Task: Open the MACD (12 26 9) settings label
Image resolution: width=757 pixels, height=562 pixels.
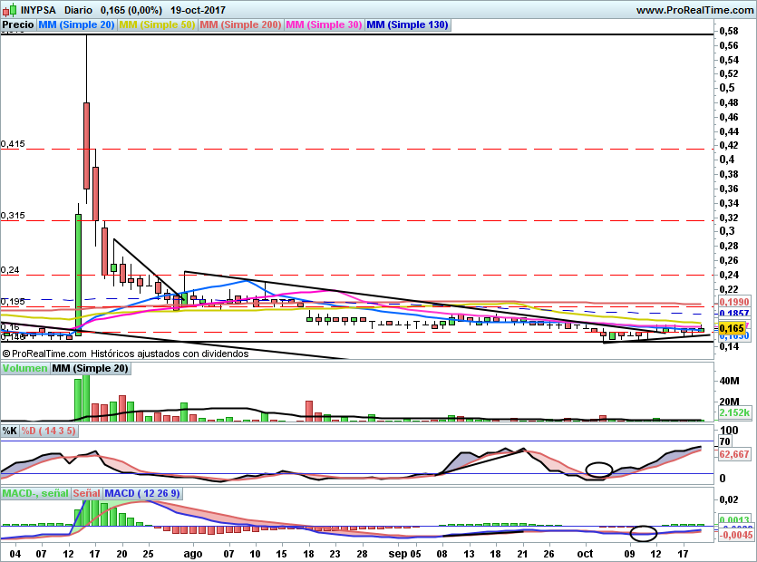Action: 142,493
